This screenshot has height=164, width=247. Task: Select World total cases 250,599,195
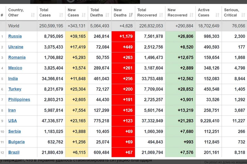pos(51,26)
